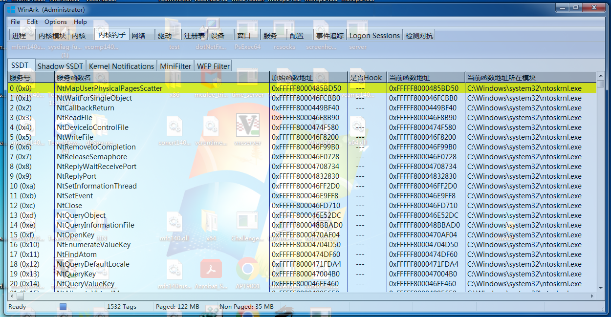Open the Help menu
This screenshot has width=611, height=317.
coord(80,21)
